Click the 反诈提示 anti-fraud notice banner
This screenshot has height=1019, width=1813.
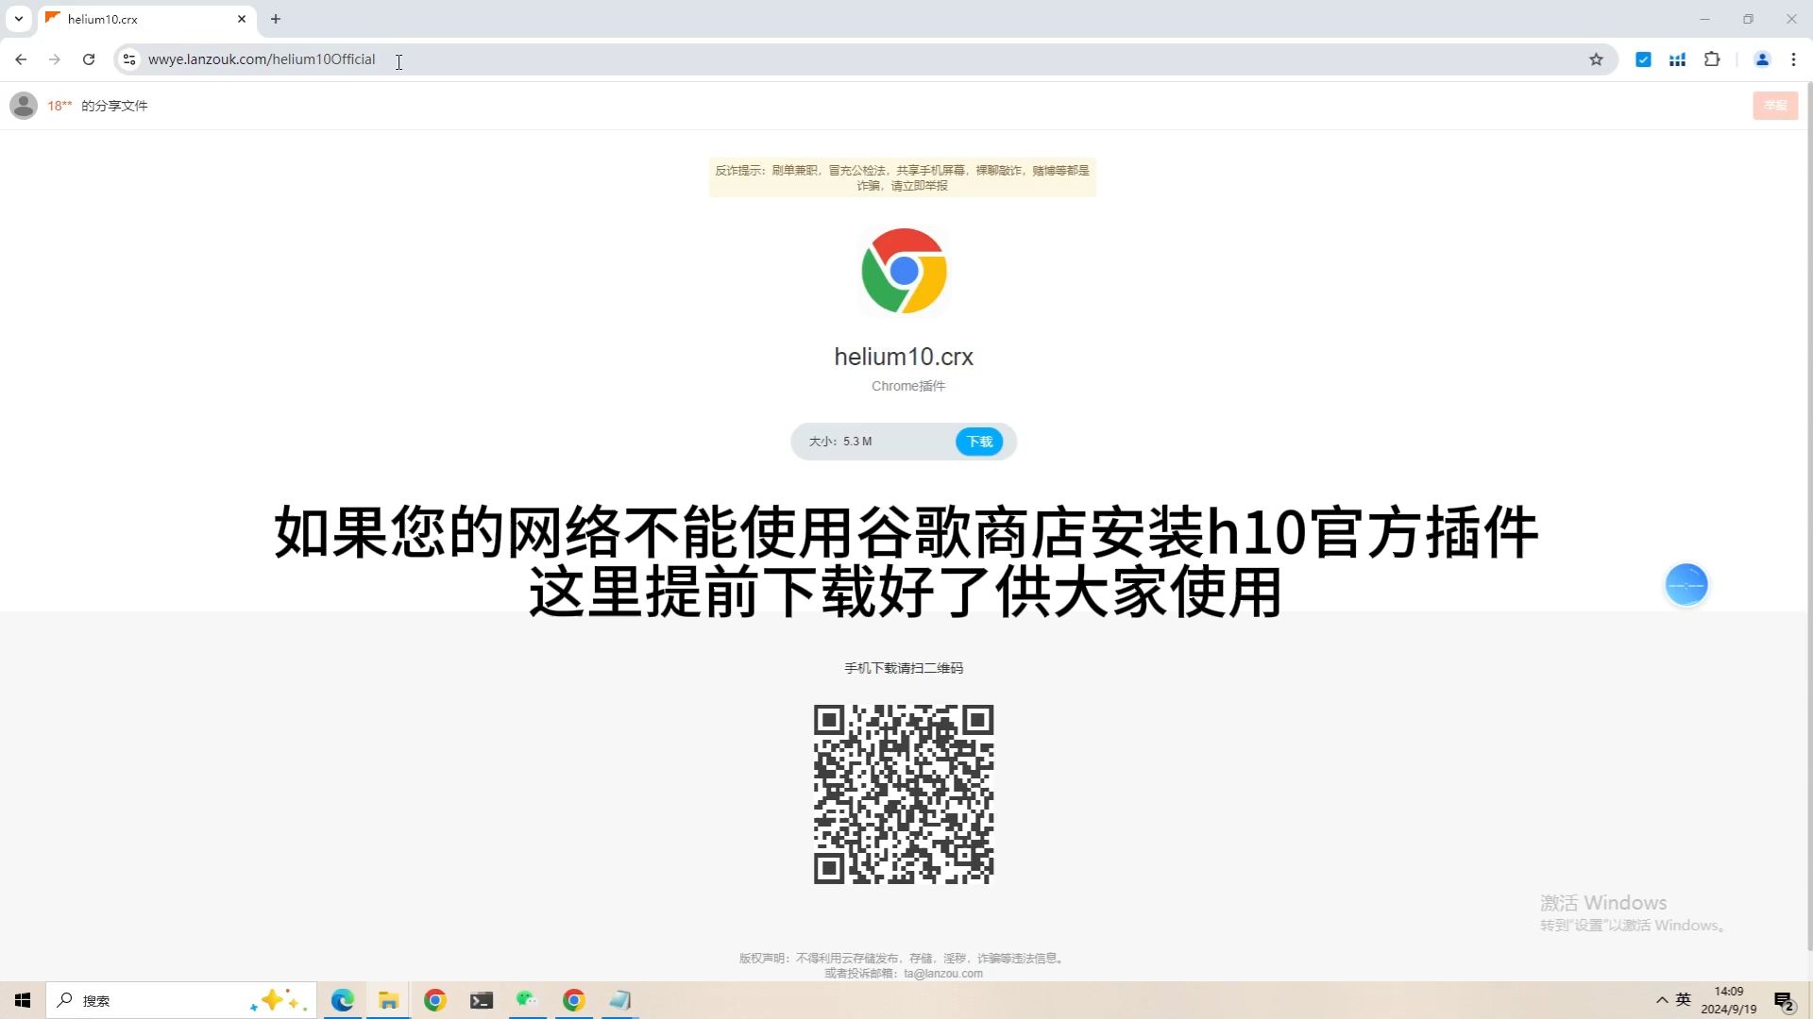(x=903, y=177)
